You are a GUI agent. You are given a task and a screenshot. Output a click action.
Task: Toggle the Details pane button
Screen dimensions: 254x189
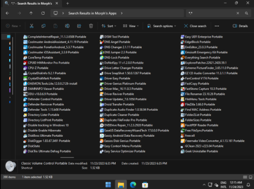tap(240, 26)
